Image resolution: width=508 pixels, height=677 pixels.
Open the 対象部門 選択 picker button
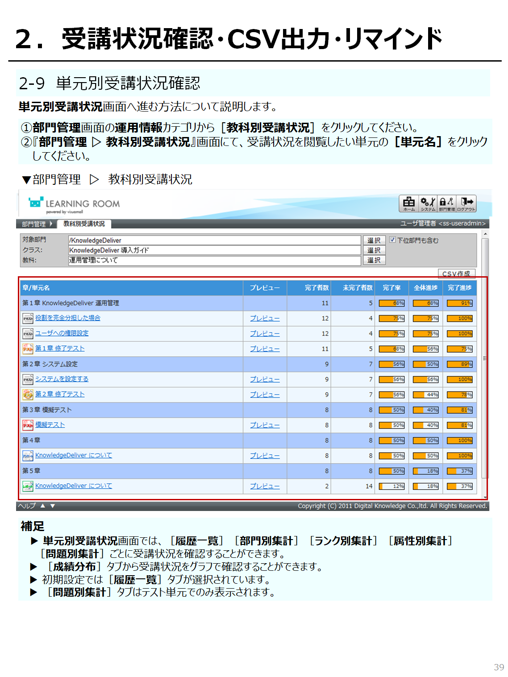(374, 241)
